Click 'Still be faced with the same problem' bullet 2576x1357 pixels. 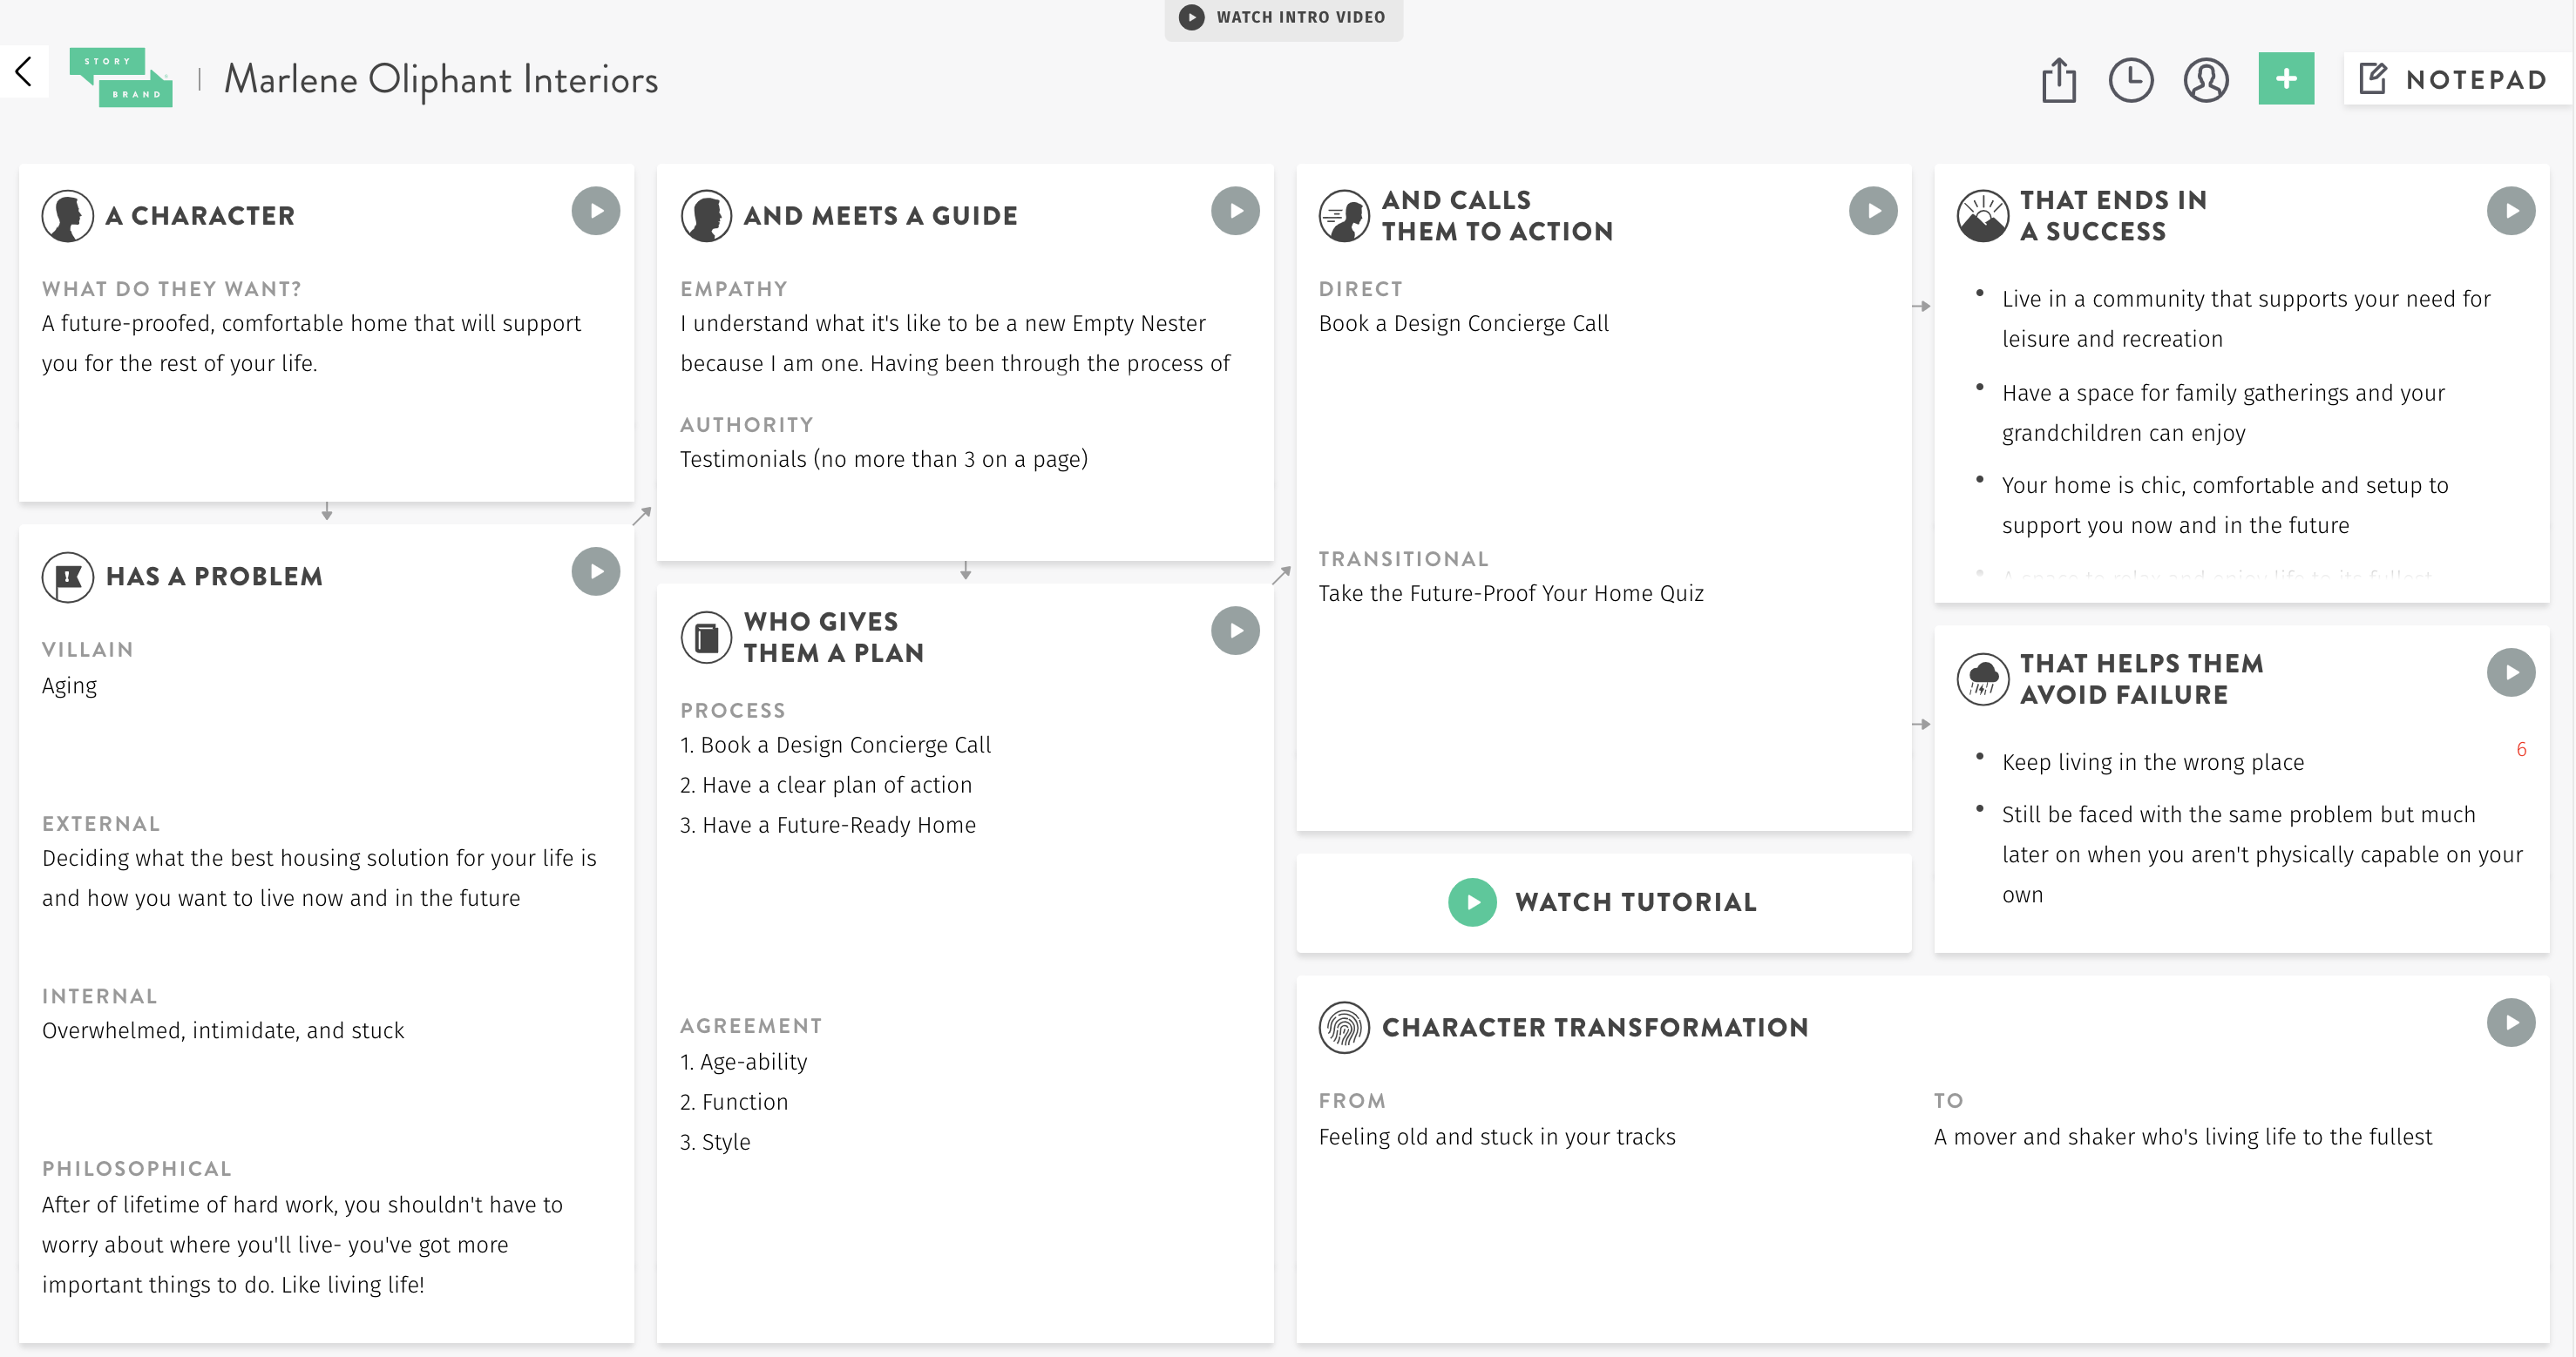pyautogui.click(x=2262, y=854)
